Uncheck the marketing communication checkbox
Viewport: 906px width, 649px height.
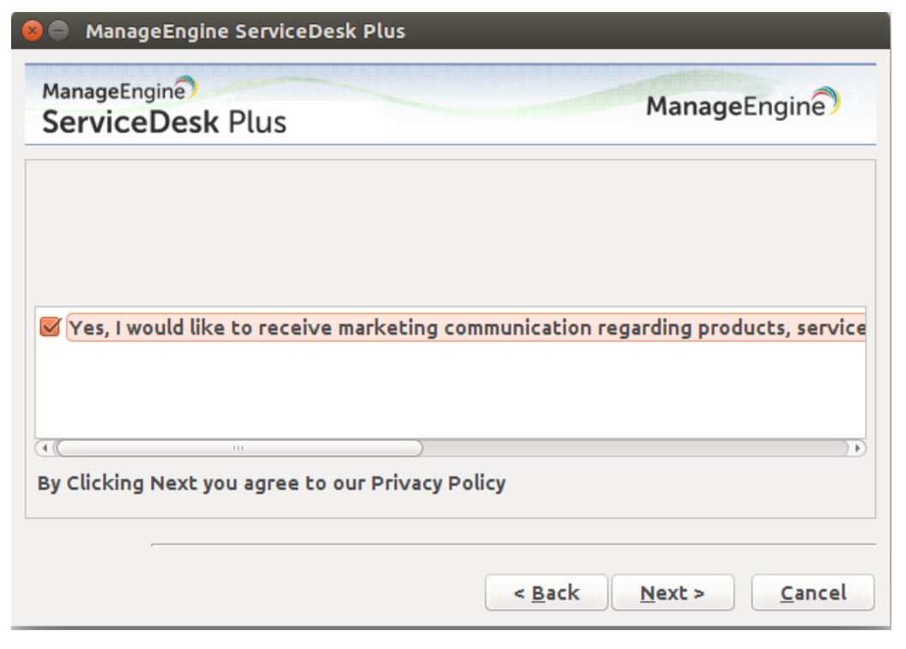click(51, 327)
